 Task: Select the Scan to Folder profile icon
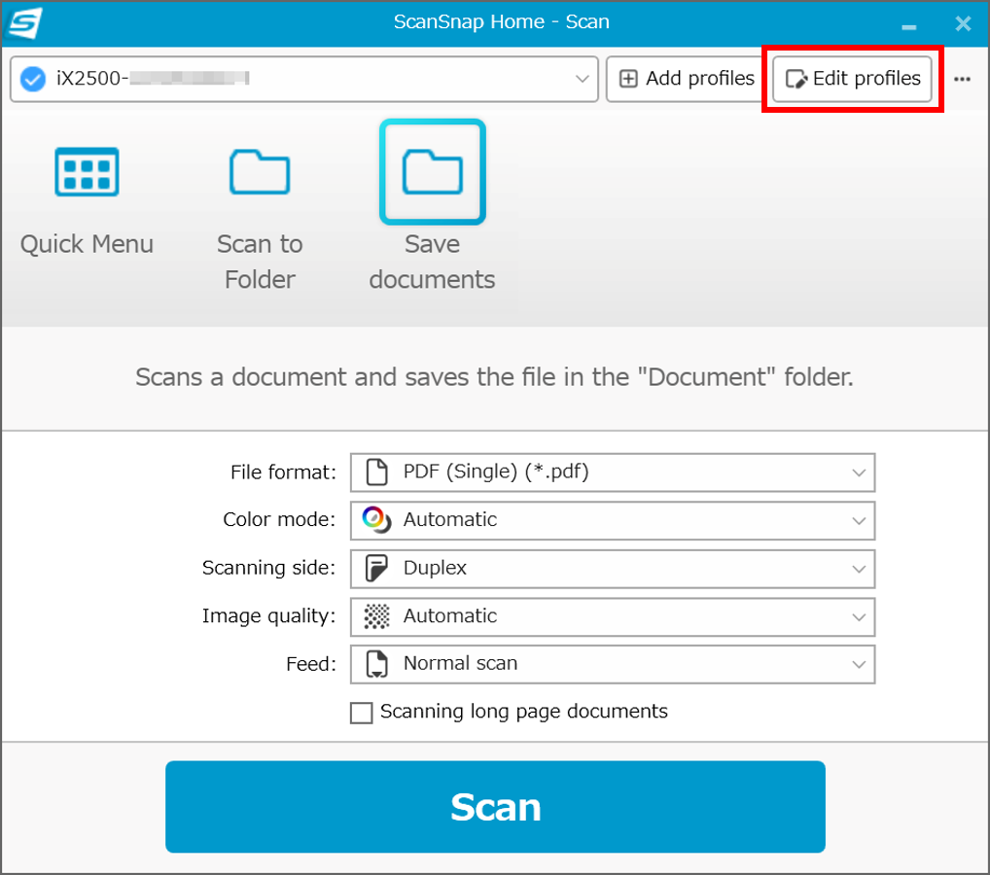[260, 172]
